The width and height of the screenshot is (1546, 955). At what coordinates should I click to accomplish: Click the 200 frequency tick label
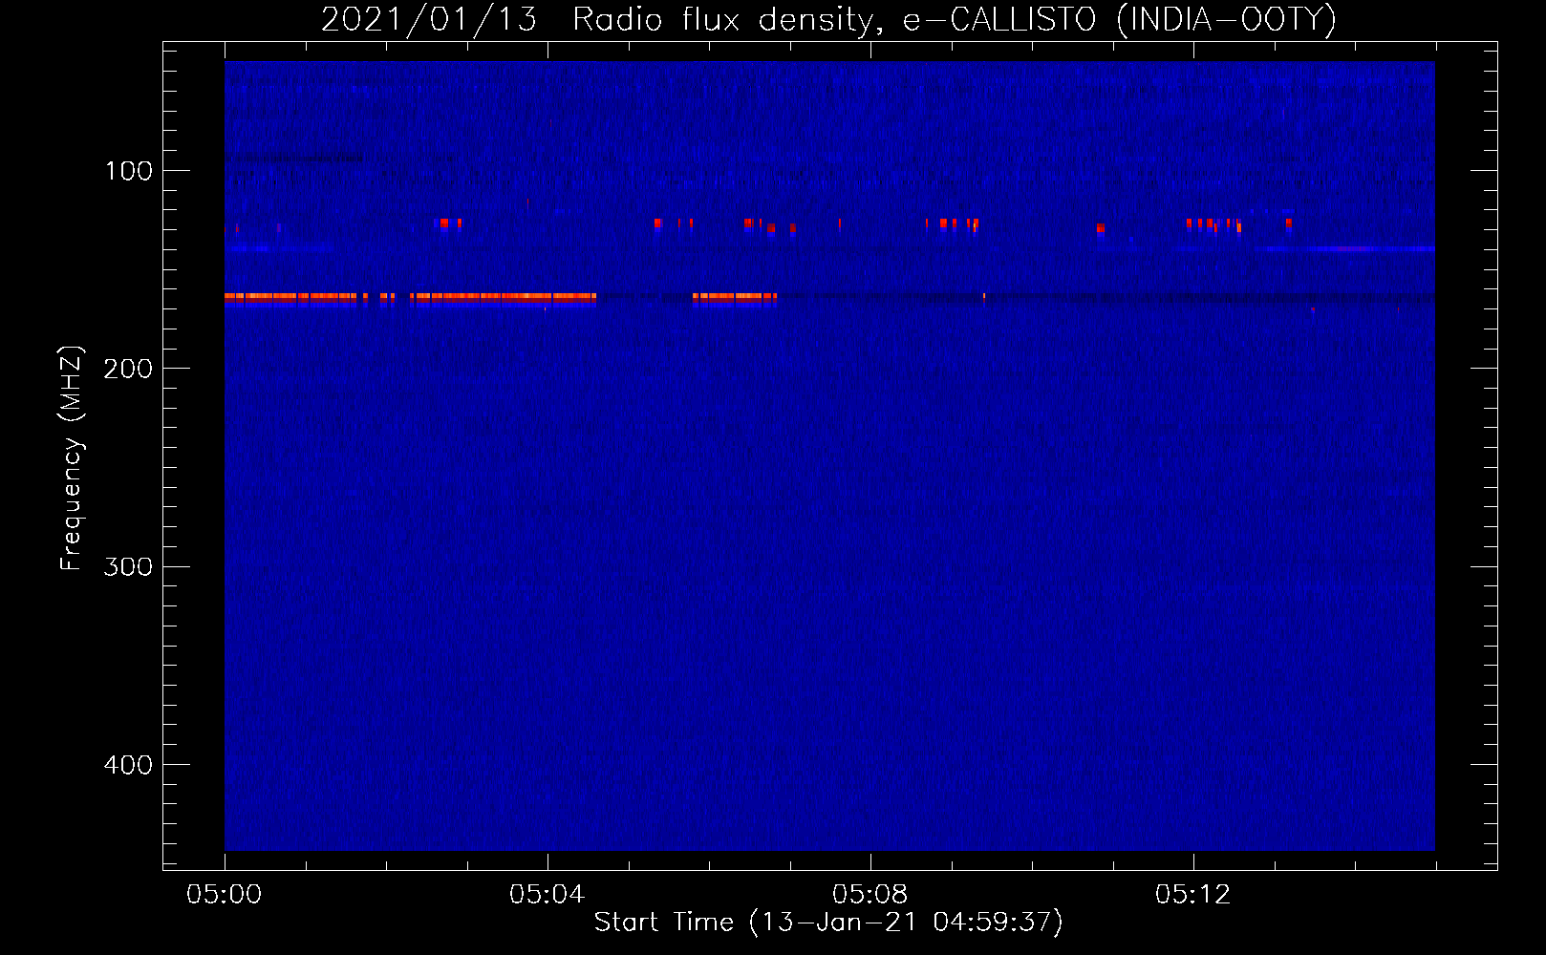(x=128, y=369)
